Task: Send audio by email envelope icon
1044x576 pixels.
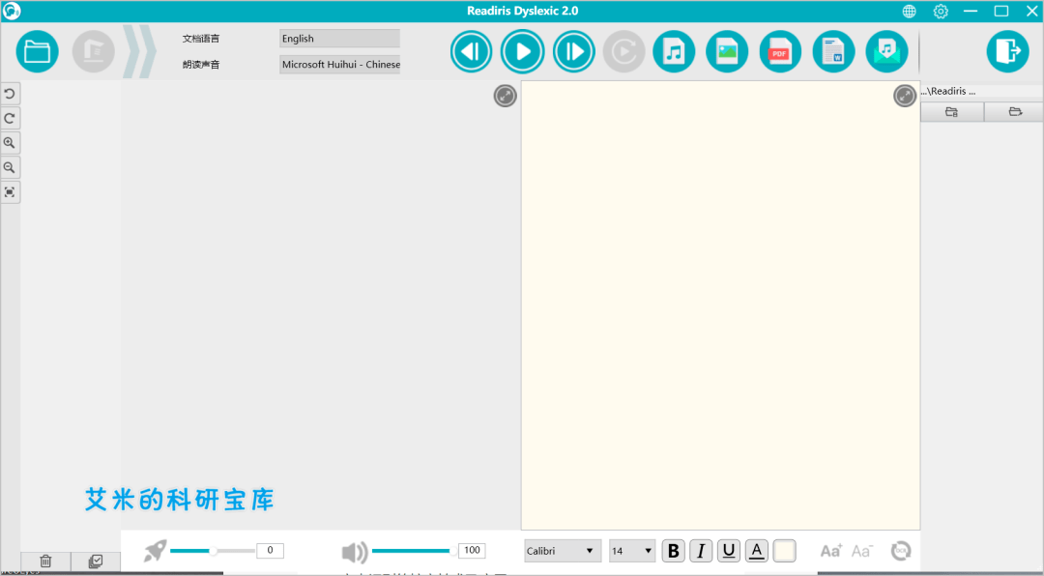Action: coord(886,51)
